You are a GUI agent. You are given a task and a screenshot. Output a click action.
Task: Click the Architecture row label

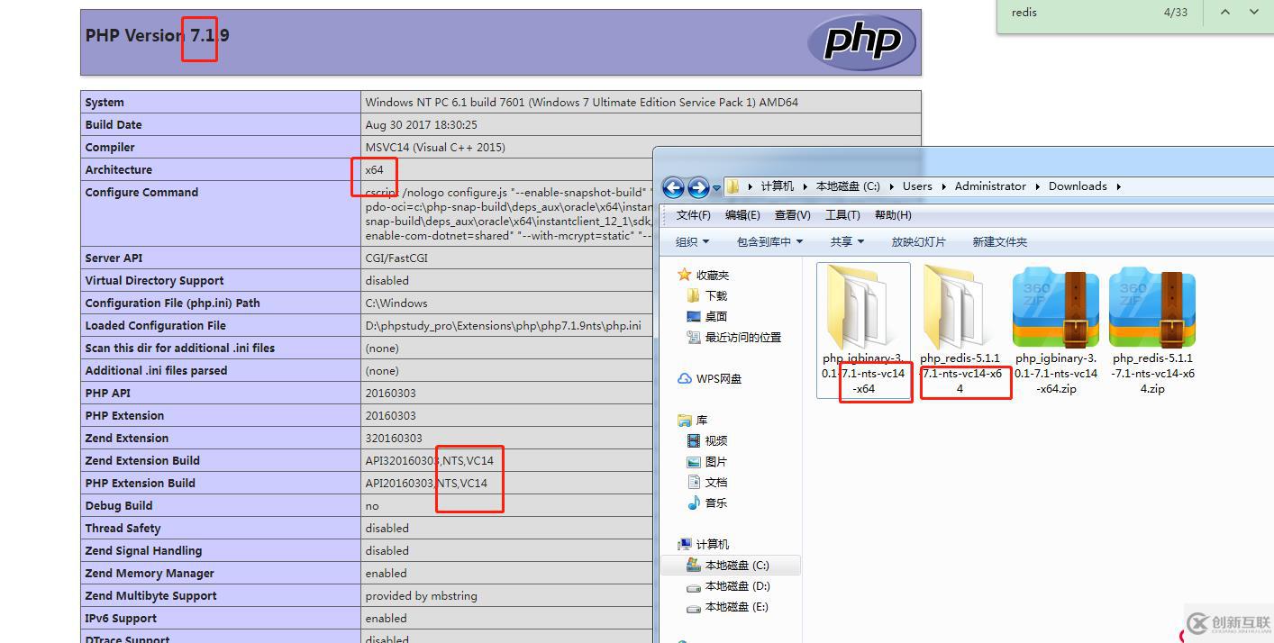[118, 169]
